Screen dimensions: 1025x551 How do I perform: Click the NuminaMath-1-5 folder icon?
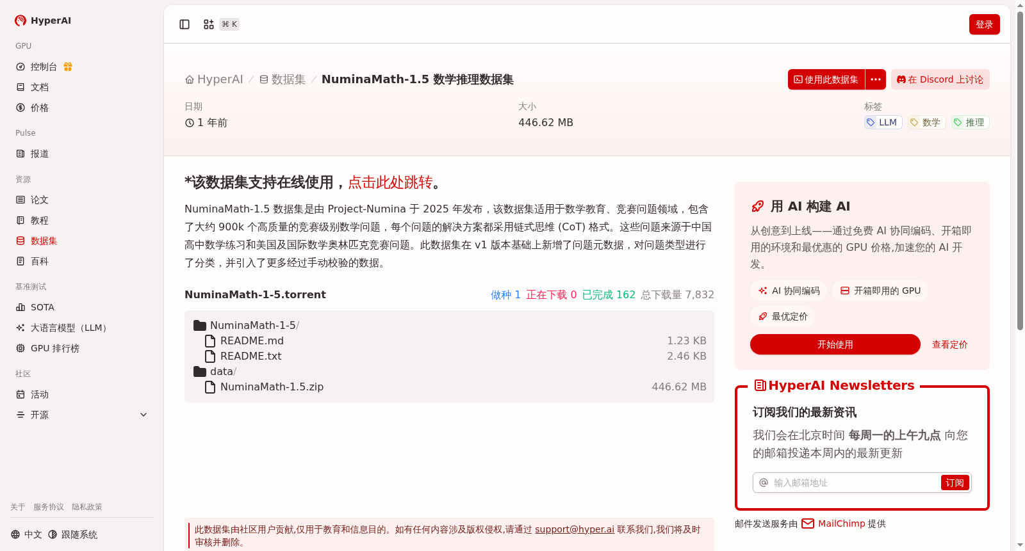pyautogui.click(x=200, y=325)
